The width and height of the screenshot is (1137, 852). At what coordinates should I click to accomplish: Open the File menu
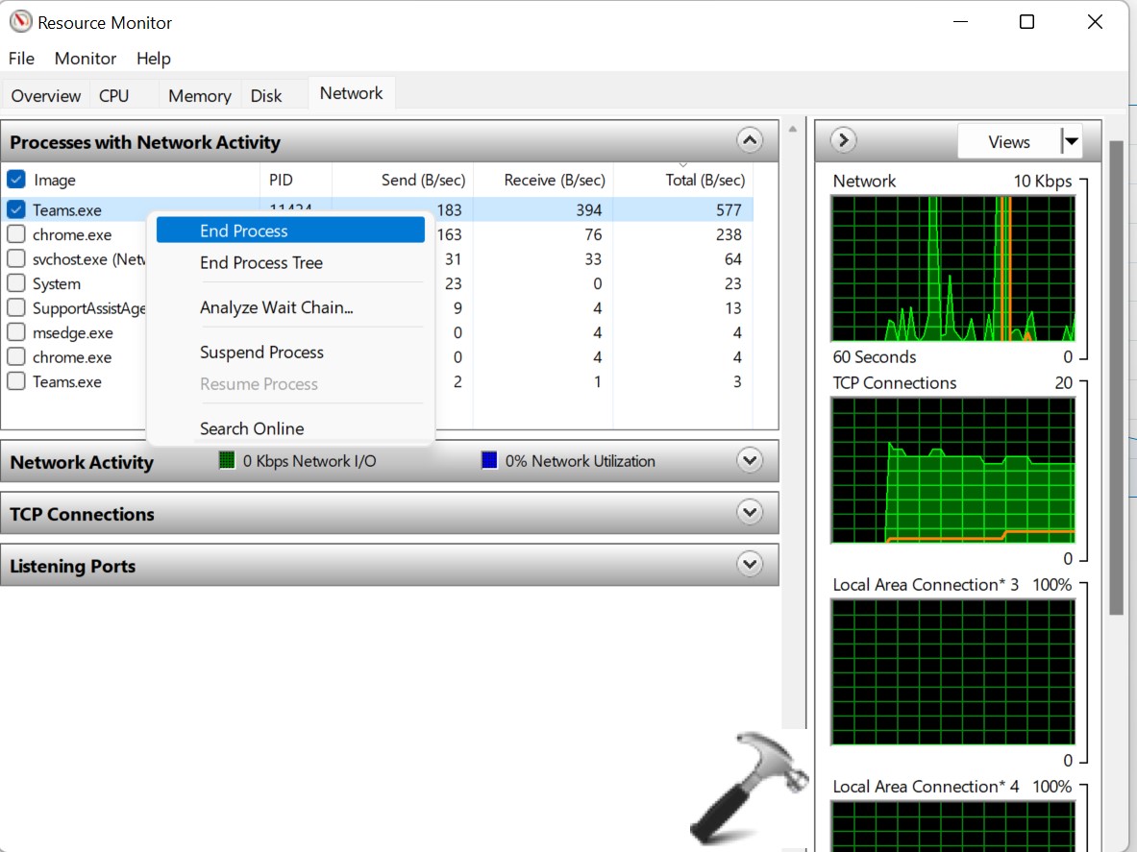[21, 58]
